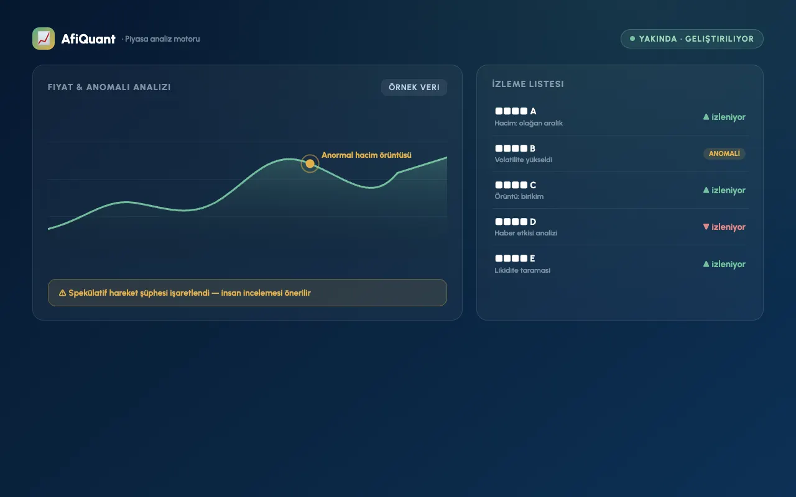Click the green up arrow for item A
796x497 pixels.
pos(706,117)
